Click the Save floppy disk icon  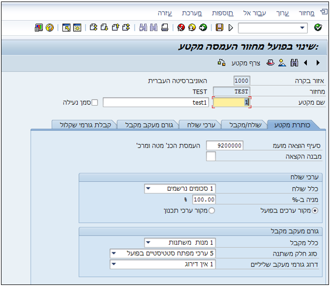point(219,27)
